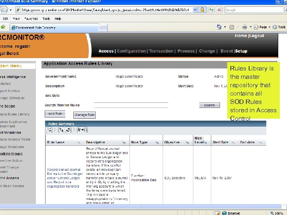Click the browser Home icon

point(219,27)
